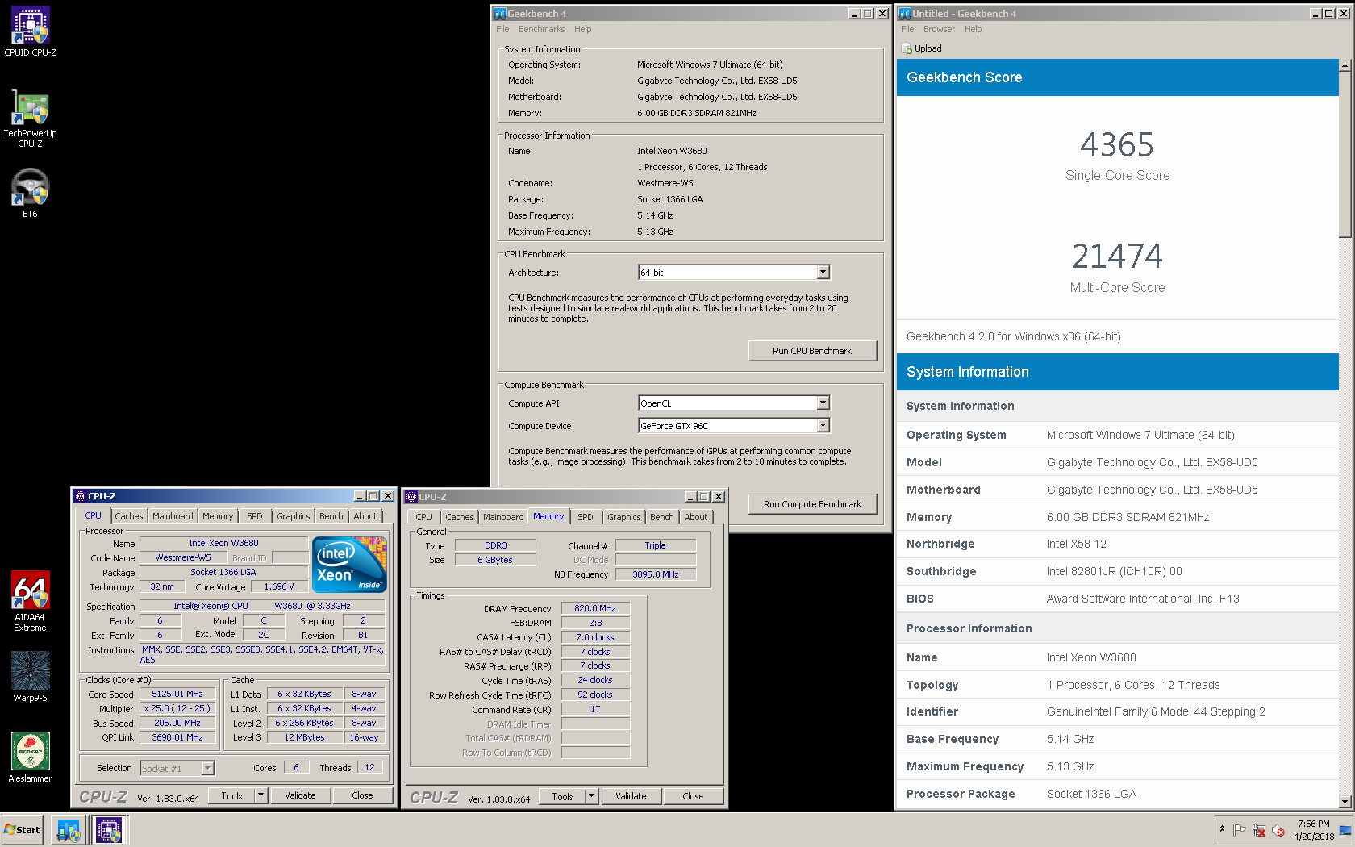
Task: Click Run CPU Benchmark button
Action: [x=812, y=351]
